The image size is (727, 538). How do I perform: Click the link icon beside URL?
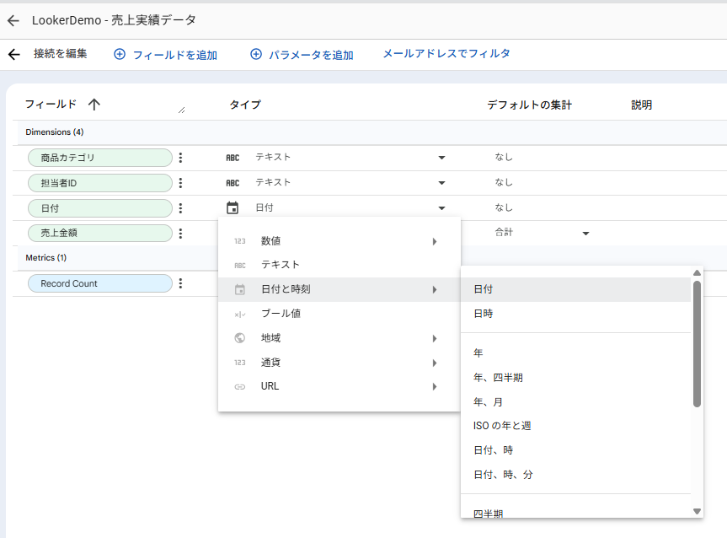click(x=240, y=387)
